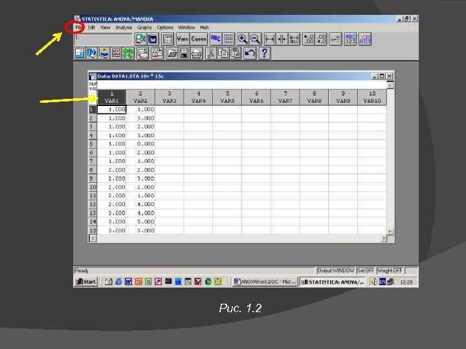
Task: Zoom out with the minus magnifier icon
Action: pyautogui.click(x=255, y=39)
